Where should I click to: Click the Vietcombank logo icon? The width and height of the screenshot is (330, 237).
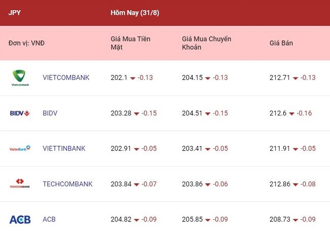pos(20,78)
